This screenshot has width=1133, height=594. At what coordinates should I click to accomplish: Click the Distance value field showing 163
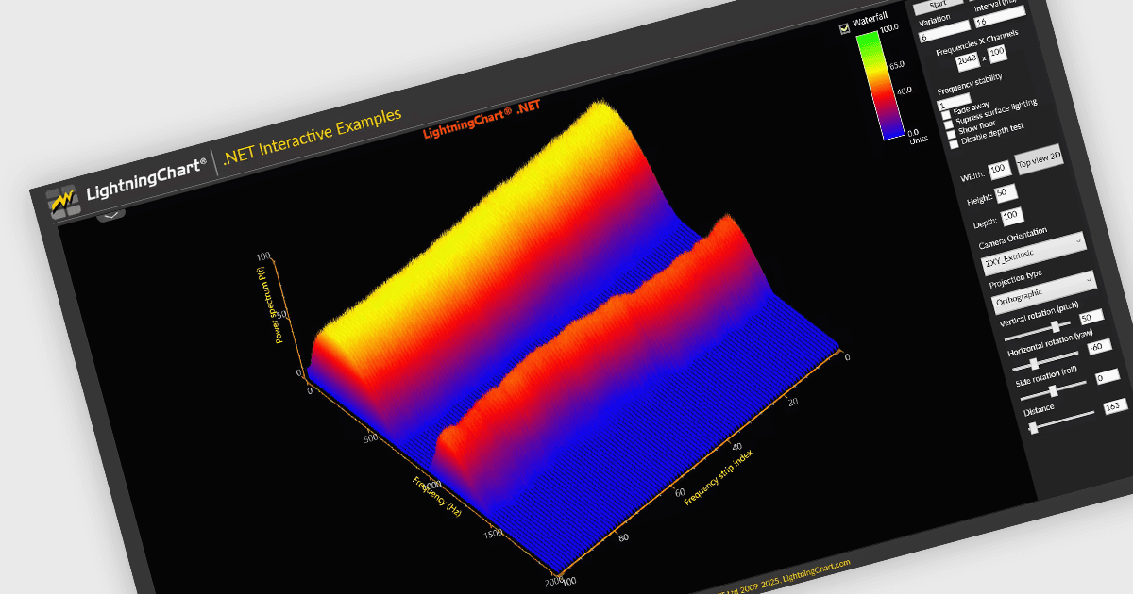1116,406
